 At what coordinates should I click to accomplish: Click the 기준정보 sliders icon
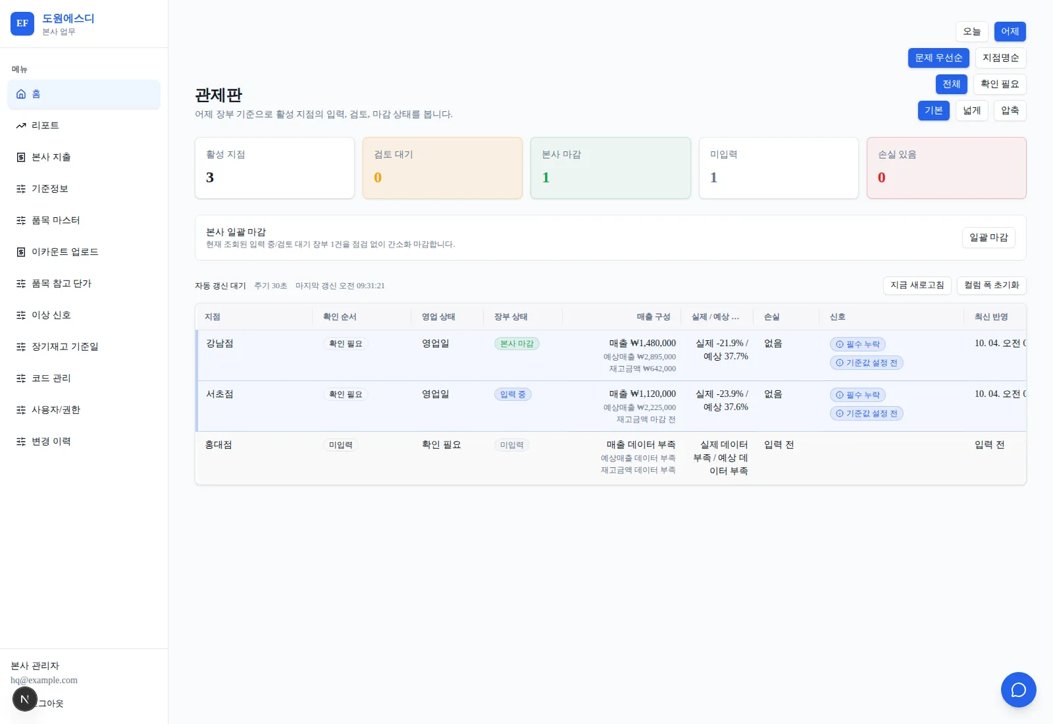pos(21,189)
